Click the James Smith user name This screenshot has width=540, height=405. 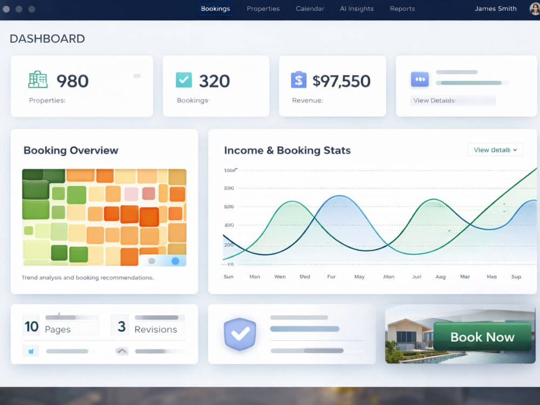[496, 9]
